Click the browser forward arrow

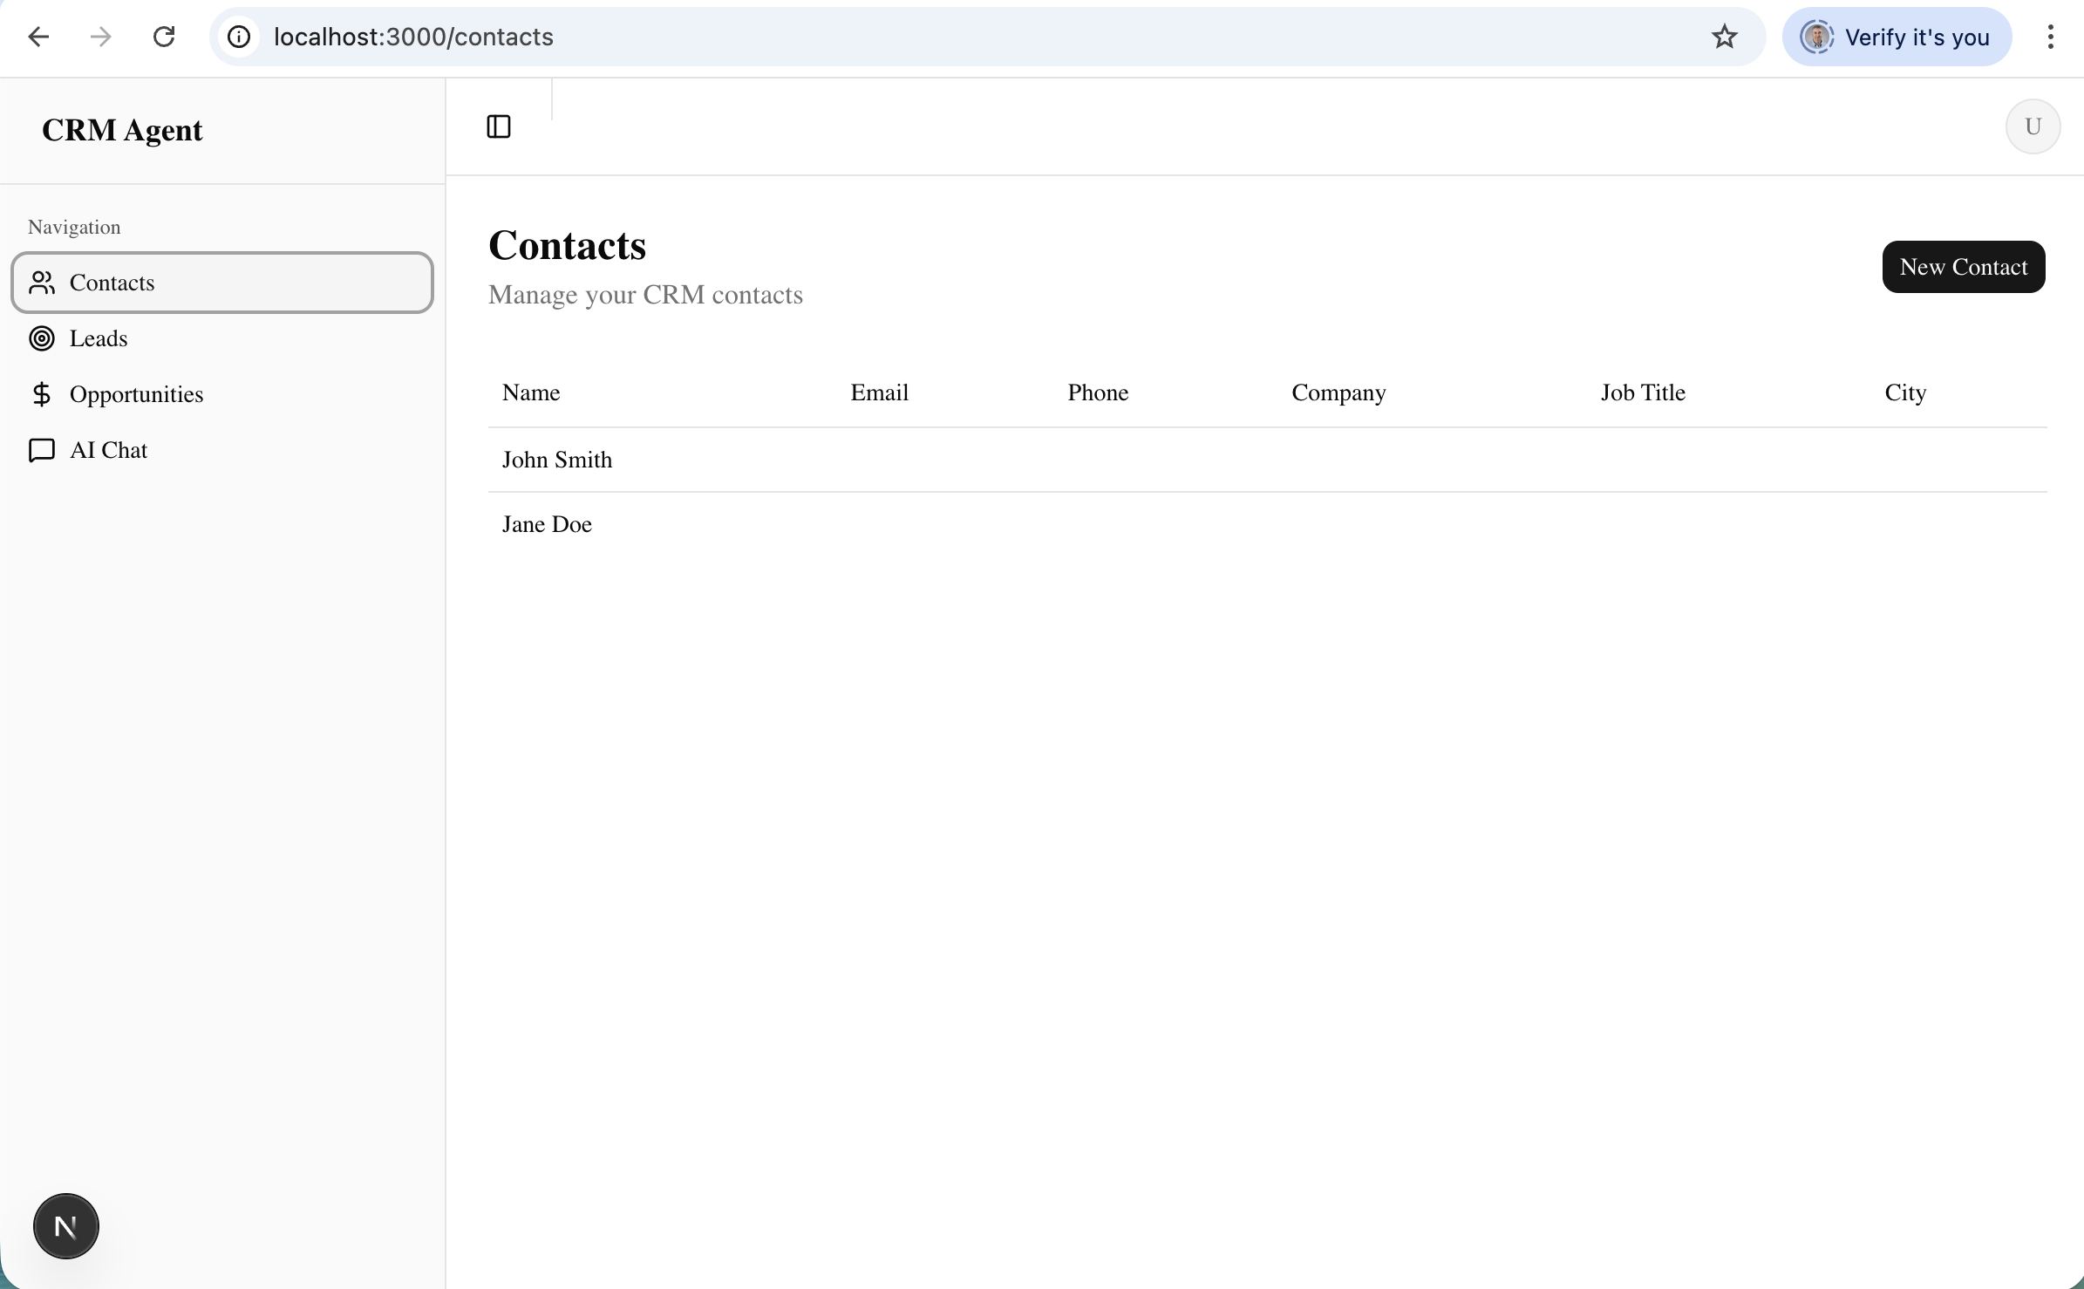100,37
